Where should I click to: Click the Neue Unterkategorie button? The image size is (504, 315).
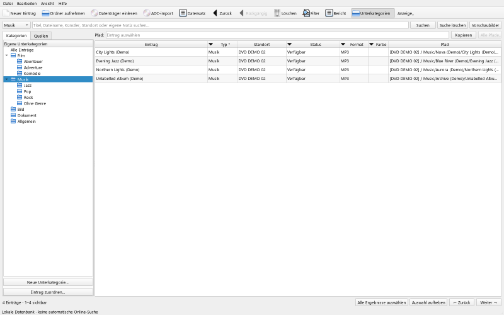click(x=48, y=282)
